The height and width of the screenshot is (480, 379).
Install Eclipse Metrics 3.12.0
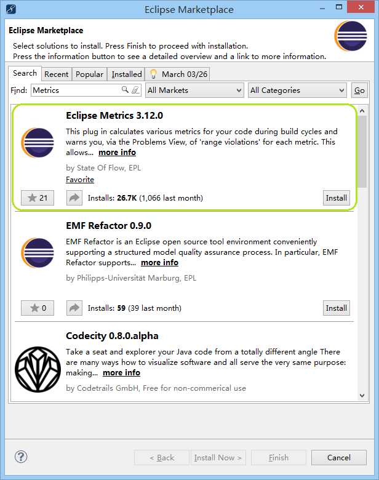336,198
